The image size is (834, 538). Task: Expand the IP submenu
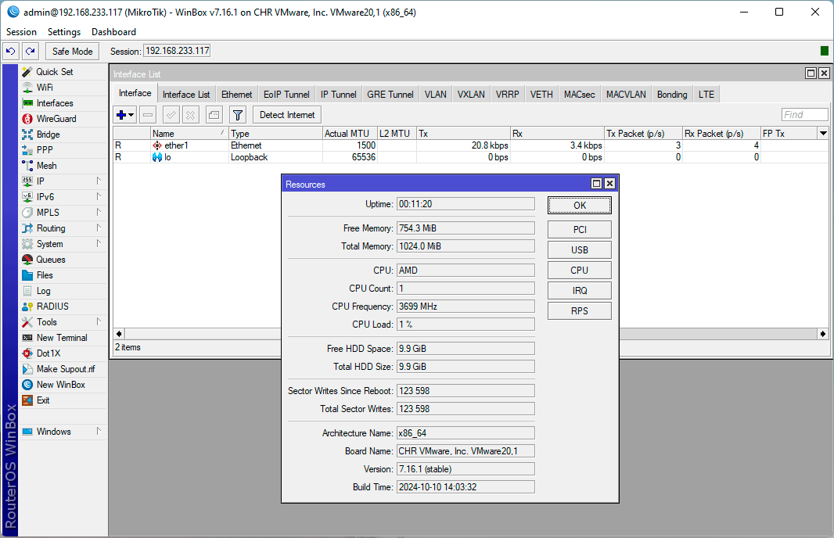(x=40, y=181)
